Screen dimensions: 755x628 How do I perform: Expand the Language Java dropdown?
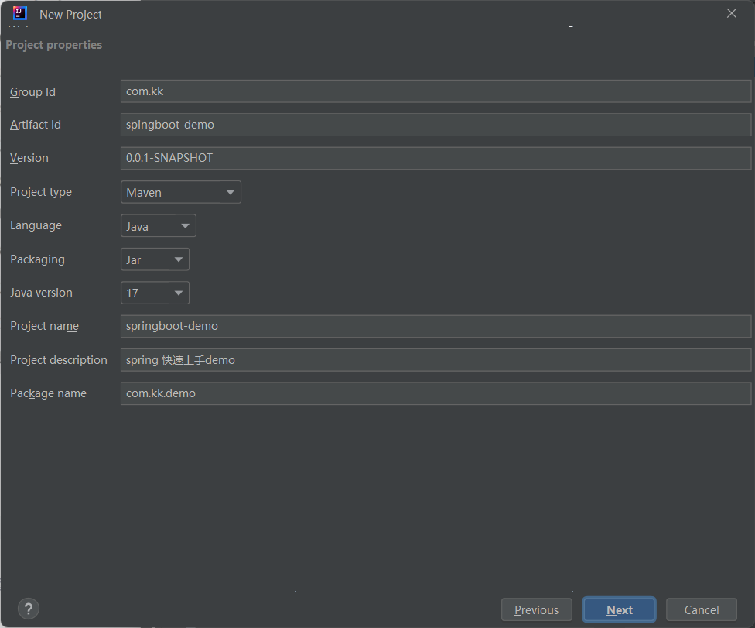159,226
